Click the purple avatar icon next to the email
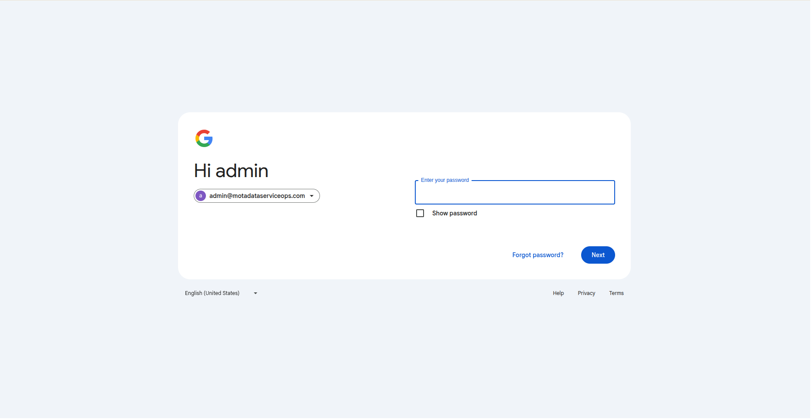Image resolution: width=811 pixels, height=419 pixels. (x=201, y=196)
